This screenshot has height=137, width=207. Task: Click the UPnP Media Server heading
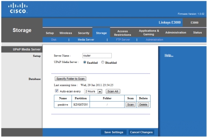27,49
